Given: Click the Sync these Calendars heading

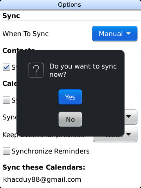Looking at the screenshot, I should tap(44, 167).
